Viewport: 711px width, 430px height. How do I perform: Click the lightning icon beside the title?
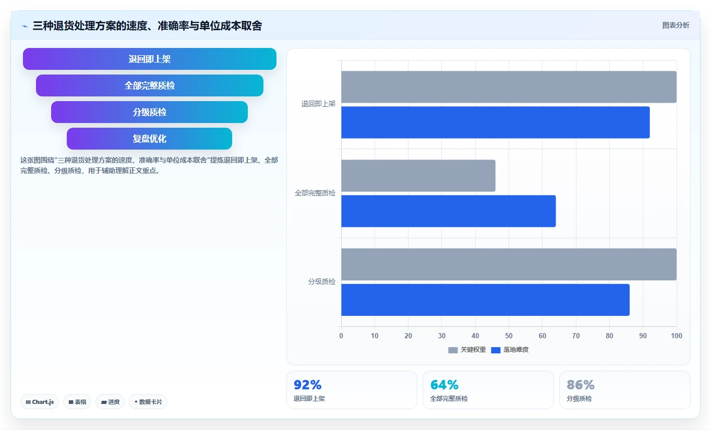tap(25, 26)
